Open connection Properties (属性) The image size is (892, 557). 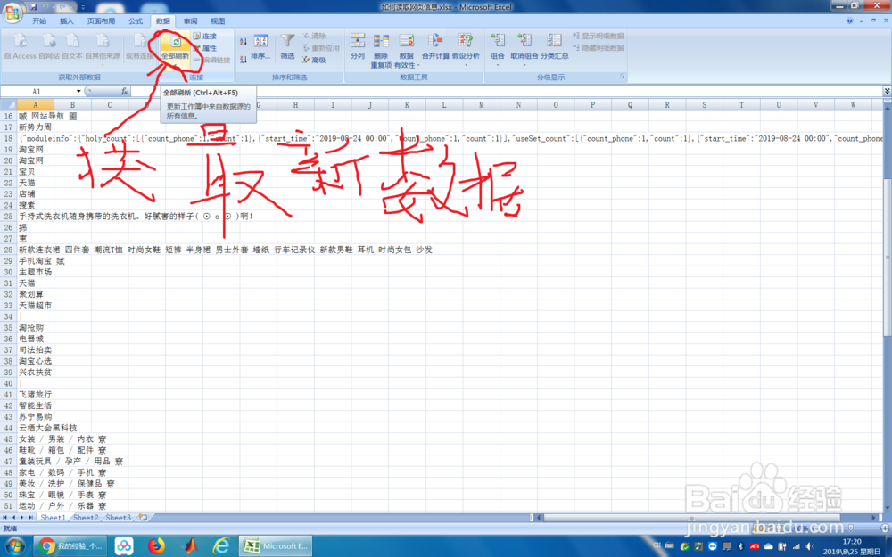[205, 48]
